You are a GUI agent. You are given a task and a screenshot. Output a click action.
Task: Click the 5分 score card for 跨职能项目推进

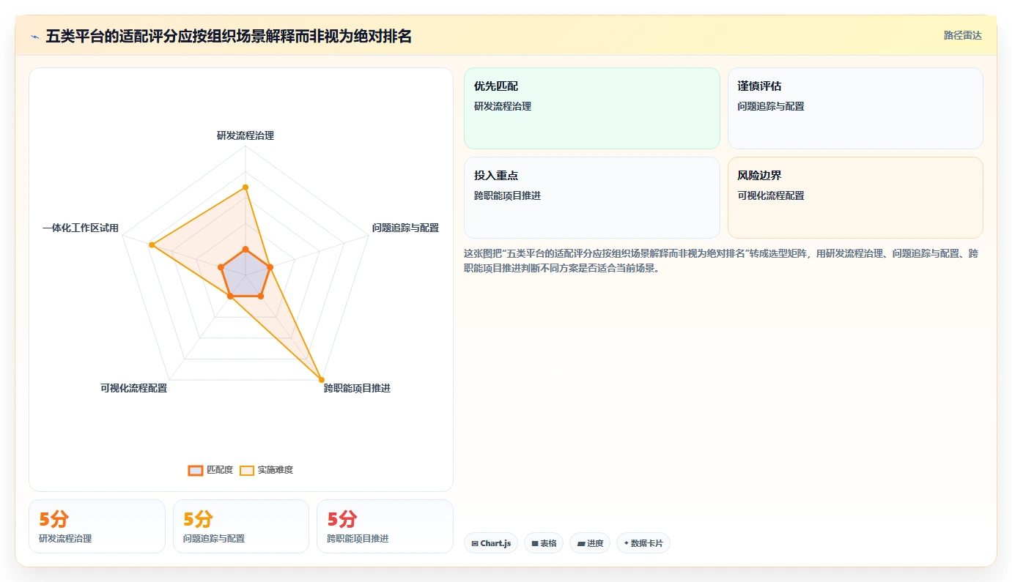point(385,526)
